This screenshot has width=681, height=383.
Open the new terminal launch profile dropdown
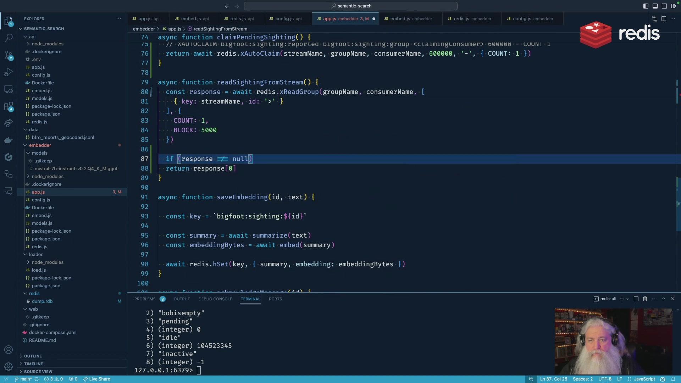(x=628, y=299)
